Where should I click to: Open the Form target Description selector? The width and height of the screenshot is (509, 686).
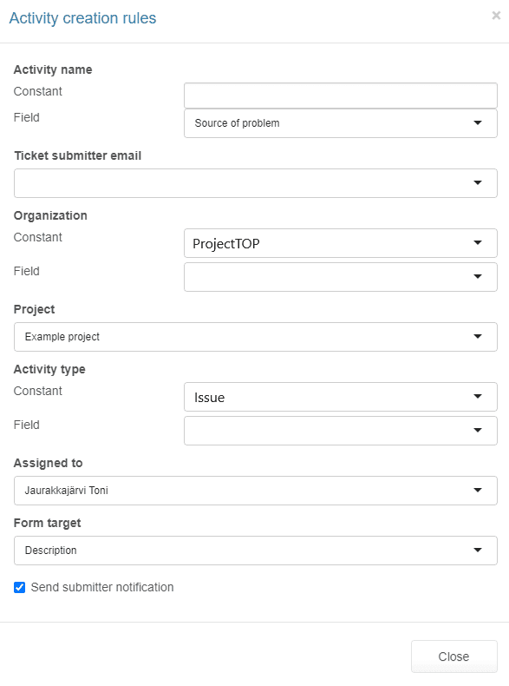click(x=256, y=551)
